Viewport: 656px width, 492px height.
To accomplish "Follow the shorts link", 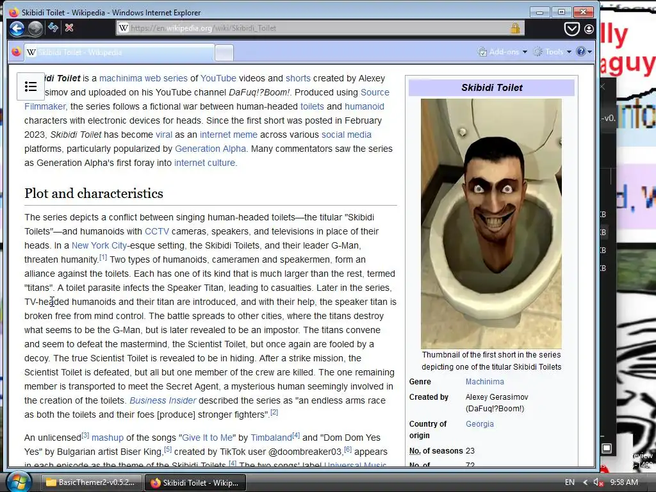I will coord(298,78).
